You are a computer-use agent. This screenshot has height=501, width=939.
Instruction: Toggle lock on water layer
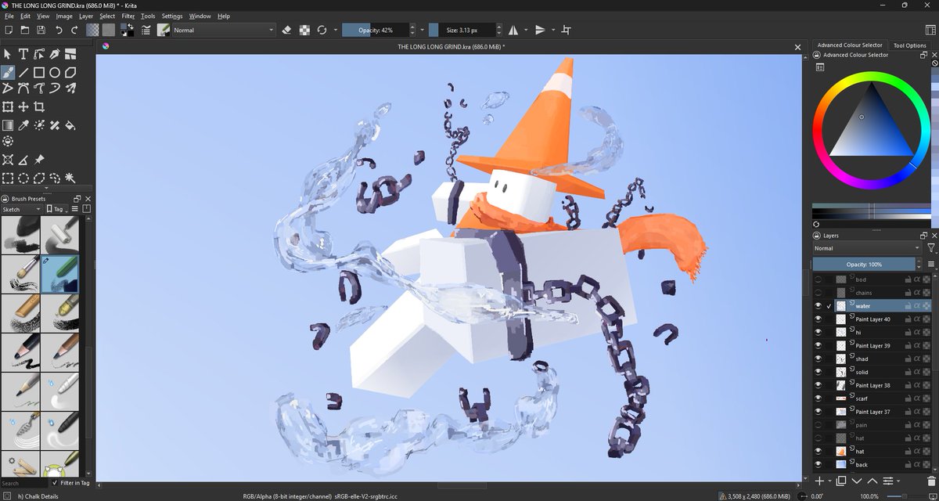coord(908,306)
